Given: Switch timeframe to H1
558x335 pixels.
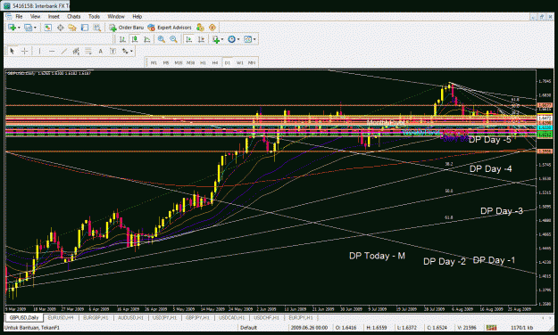Looking at the screenshot, I should (x=203, y=63).
